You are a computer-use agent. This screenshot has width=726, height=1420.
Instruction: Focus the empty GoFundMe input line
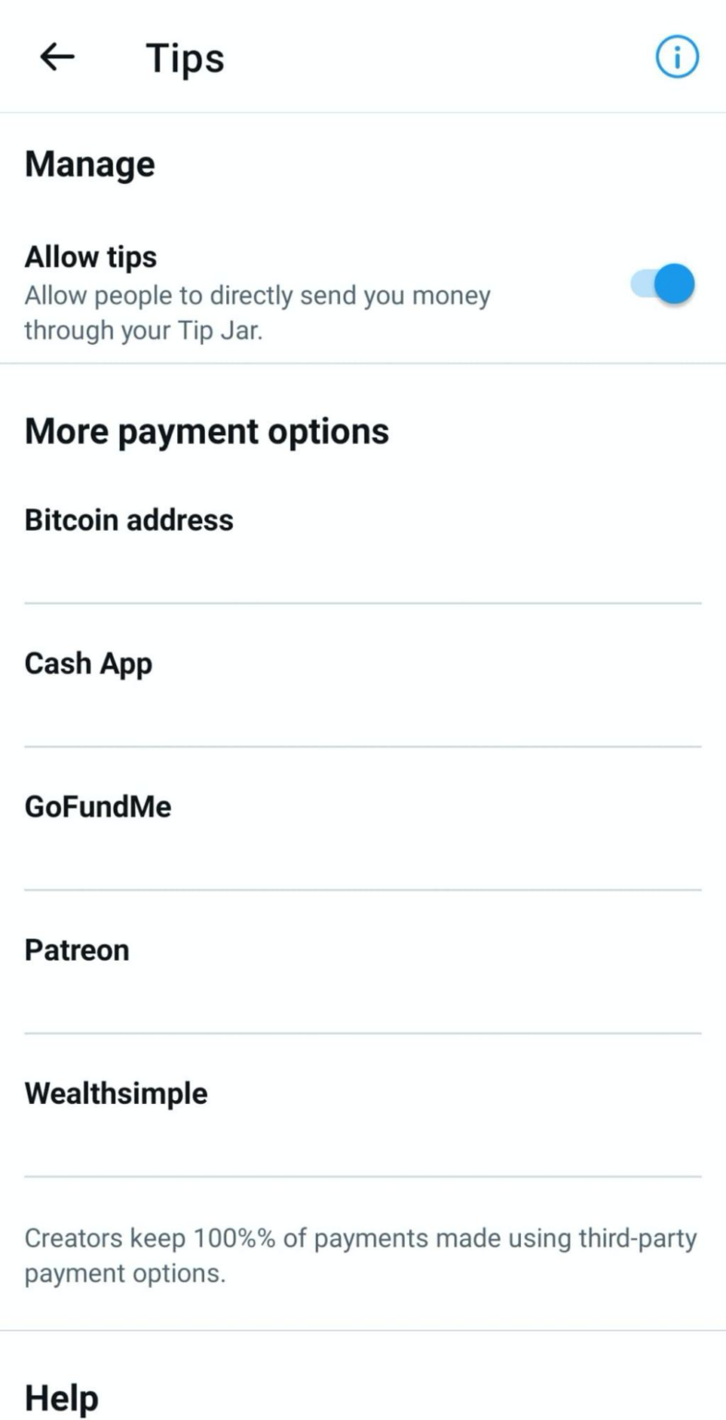coord(362,860)
